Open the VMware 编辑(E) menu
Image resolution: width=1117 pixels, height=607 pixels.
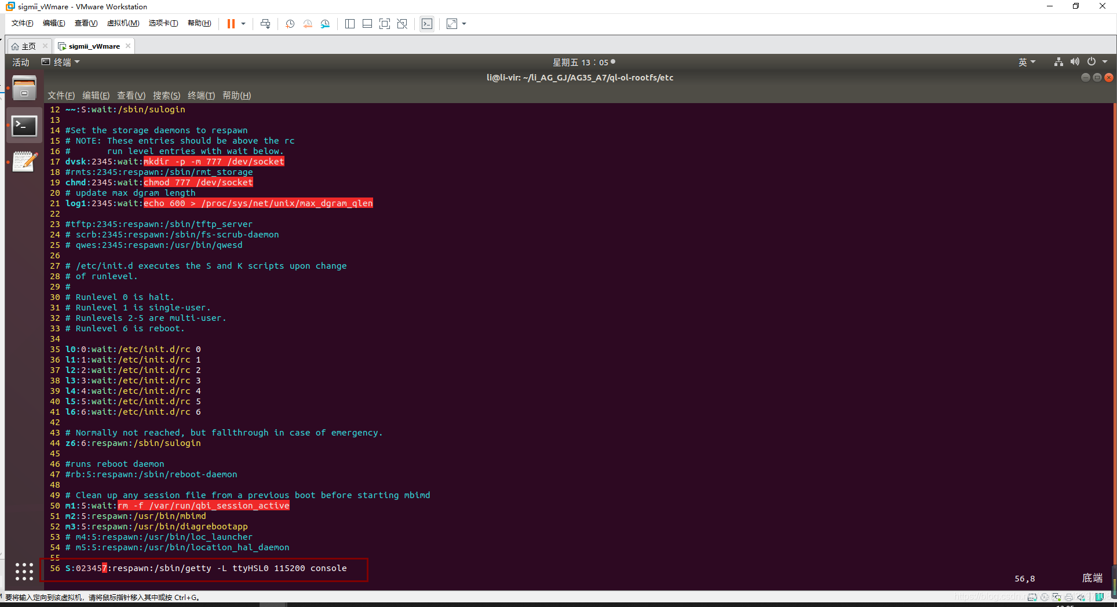54,23
